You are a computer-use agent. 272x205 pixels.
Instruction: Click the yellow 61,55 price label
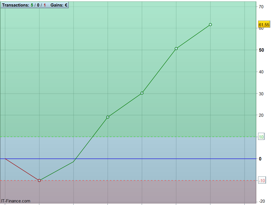click(264, 25)
